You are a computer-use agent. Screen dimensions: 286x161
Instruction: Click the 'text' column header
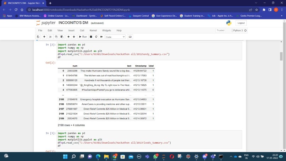[129, 66]
